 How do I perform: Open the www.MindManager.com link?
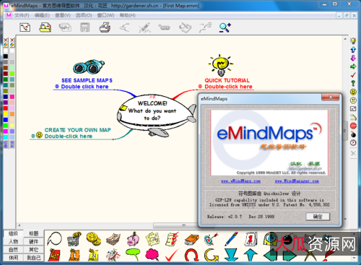coord(297,181)
